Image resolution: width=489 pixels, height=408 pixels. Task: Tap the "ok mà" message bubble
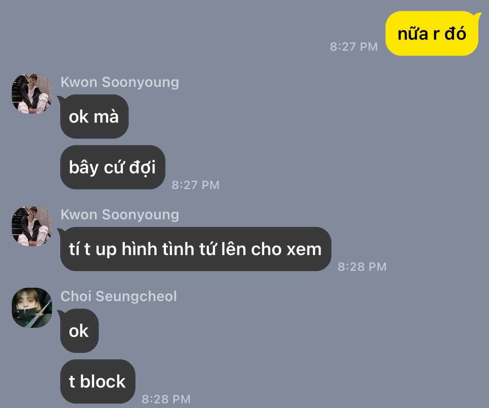94,116
